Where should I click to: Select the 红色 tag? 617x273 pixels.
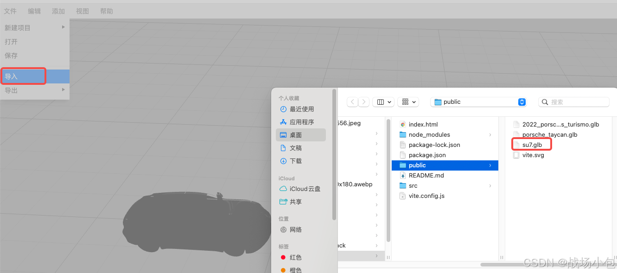point(301,257)
